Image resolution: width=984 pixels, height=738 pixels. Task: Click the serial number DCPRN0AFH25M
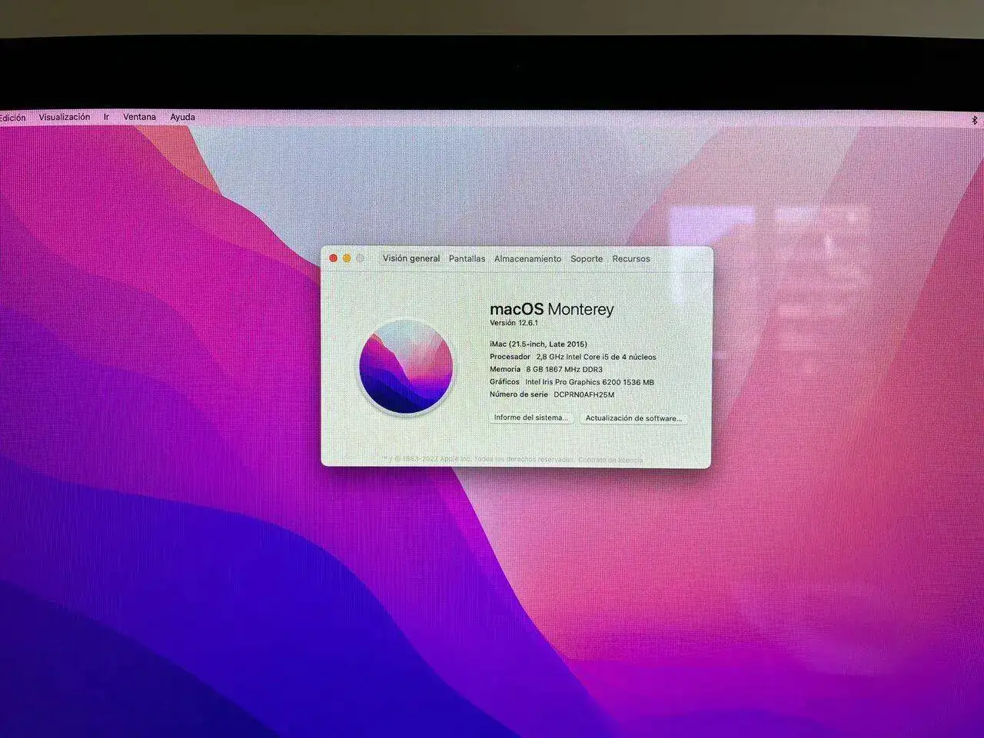[x=583, y=394]
